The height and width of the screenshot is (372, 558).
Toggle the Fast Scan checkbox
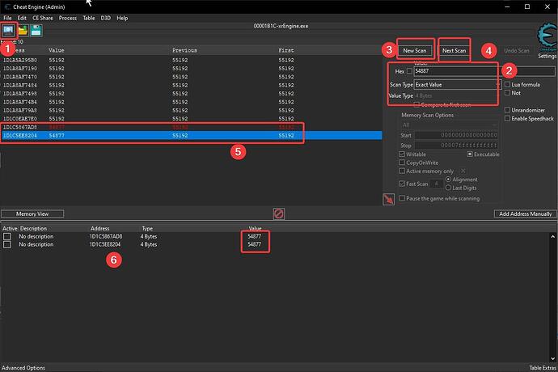click(402, 184)
